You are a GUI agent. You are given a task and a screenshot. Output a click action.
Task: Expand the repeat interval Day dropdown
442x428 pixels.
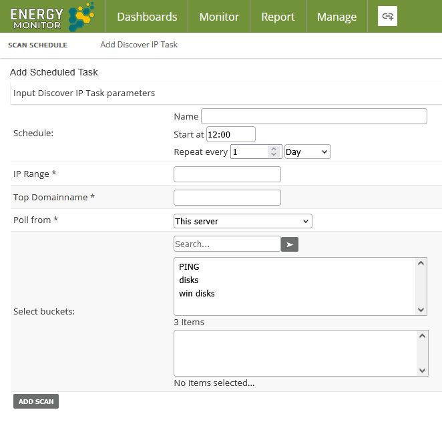[307, 152]
